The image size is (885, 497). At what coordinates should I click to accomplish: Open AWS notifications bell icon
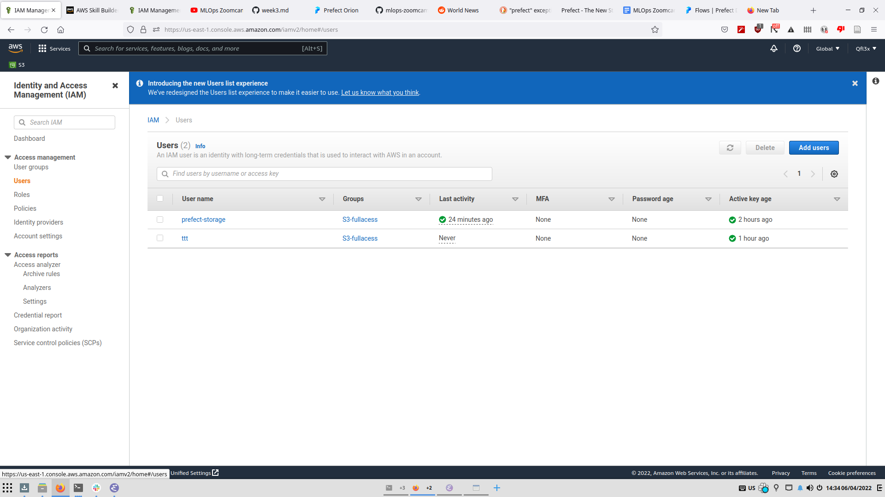coord(773,49)
